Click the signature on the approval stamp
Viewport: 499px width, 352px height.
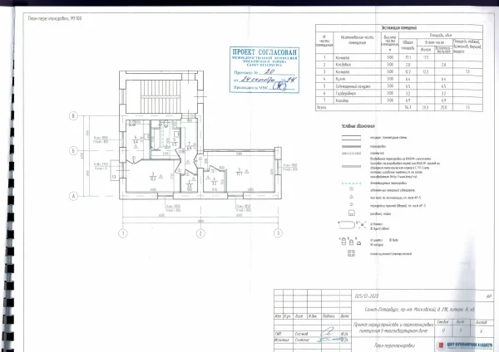point(279,86)
